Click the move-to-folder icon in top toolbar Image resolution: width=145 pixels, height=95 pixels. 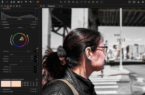point(18,2)
